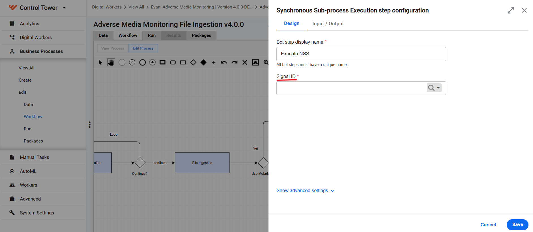Collapse the Business Processes section

(x=43, y=51)
